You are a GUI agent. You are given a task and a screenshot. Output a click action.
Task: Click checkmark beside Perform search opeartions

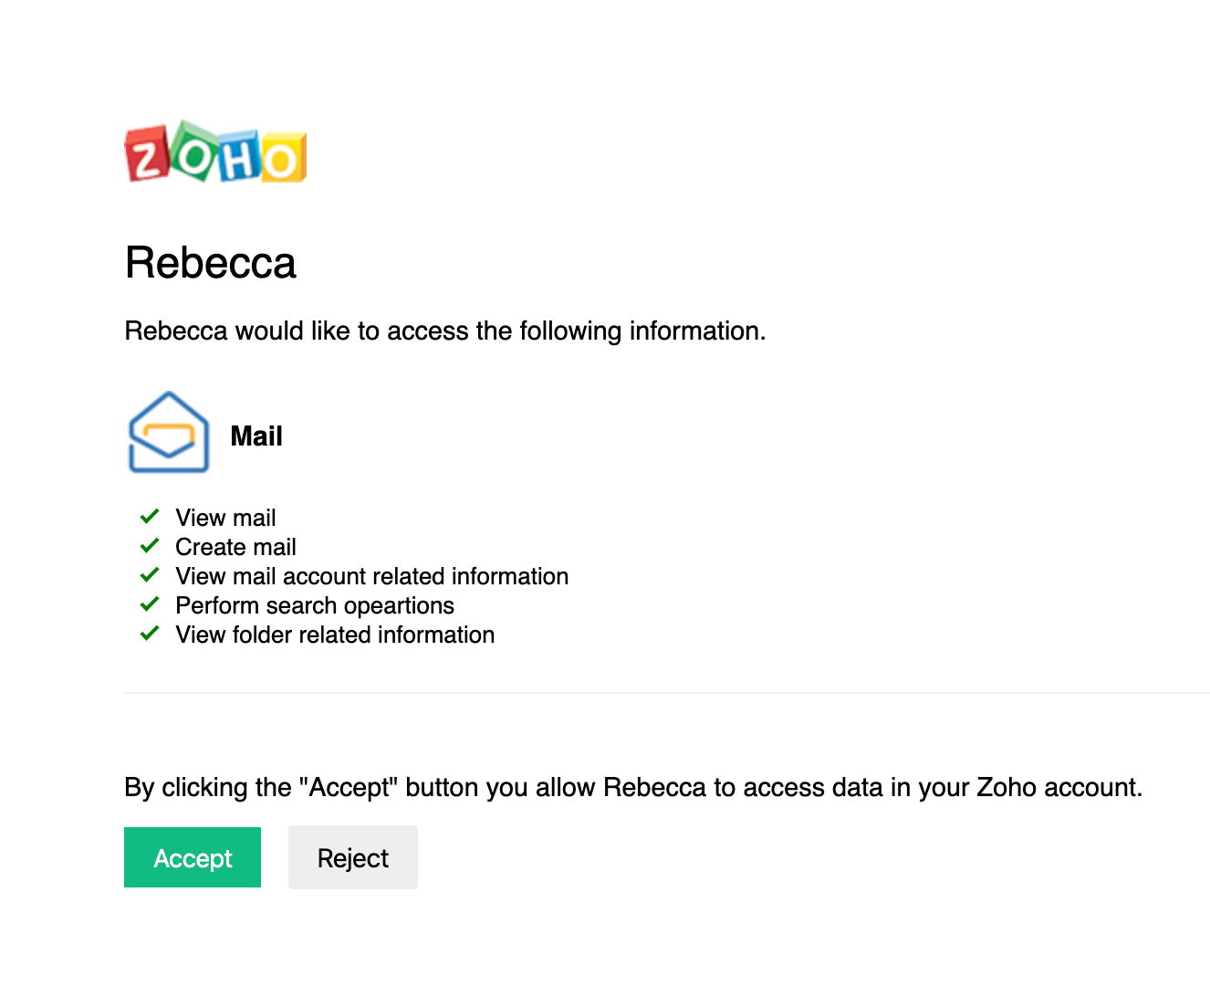[150, 604]
